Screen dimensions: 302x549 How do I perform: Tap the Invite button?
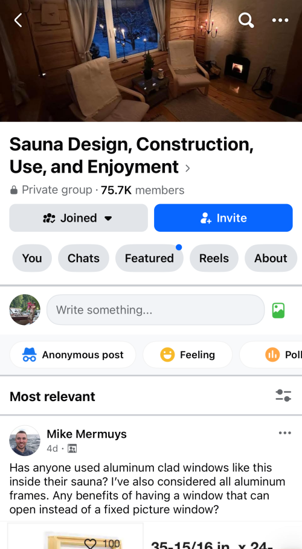[223, 218]
